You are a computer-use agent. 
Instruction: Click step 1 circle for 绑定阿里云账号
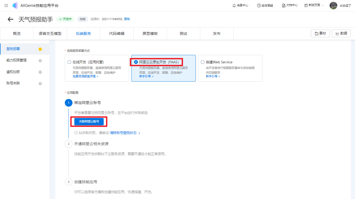pos(69,103)
